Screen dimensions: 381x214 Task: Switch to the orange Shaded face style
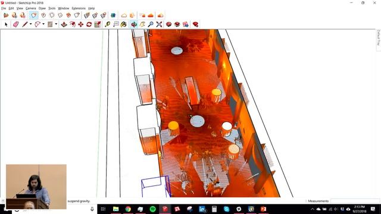tap(69, 15)
